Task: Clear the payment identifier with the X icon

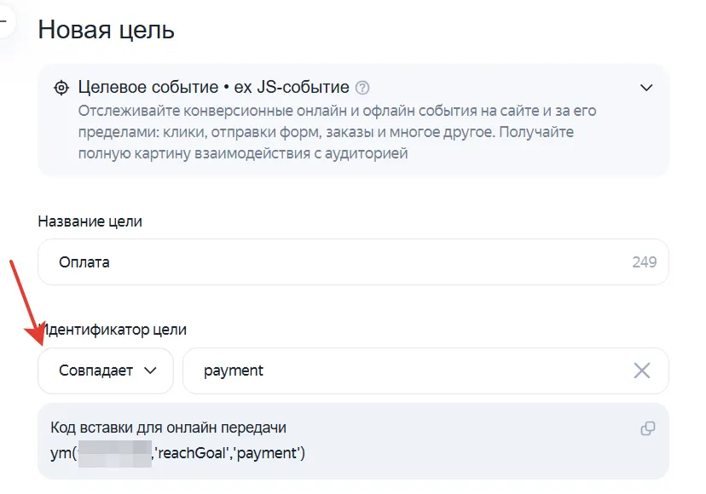Action: coord(641,370)
